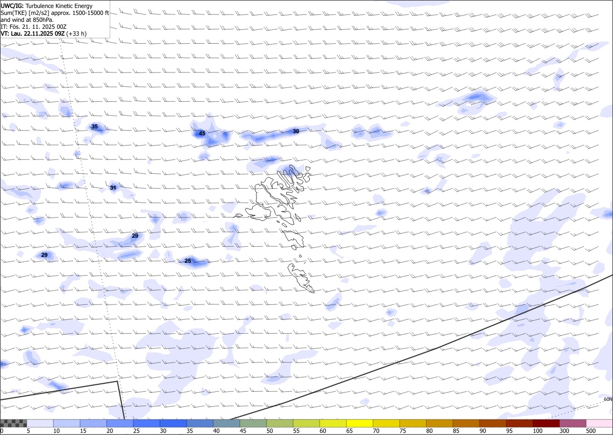Click the valid time 'VT: Lau. 22.11.2025 09Z (+33 h)'

(x=43, y=34)
